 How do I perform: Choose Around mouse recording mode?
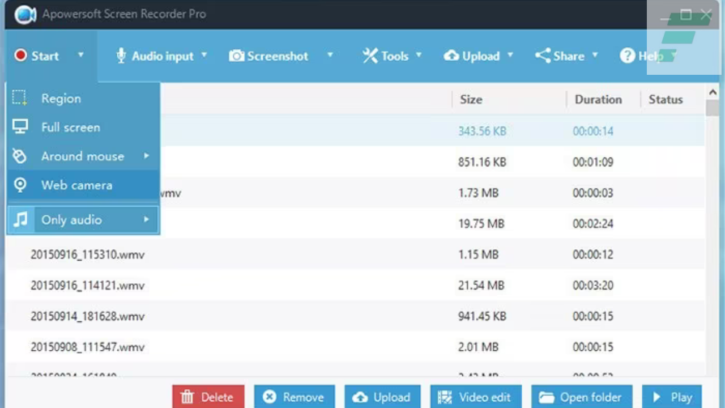pos(84,156)
